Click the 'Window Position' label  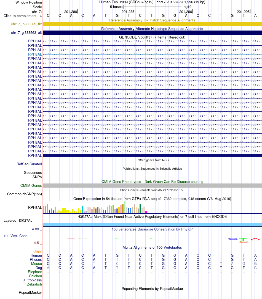click(x=29, y=2)
